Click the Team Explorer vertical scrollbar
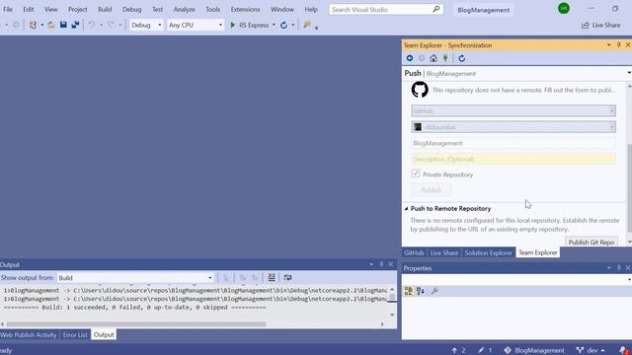 [x=629, y=188]
